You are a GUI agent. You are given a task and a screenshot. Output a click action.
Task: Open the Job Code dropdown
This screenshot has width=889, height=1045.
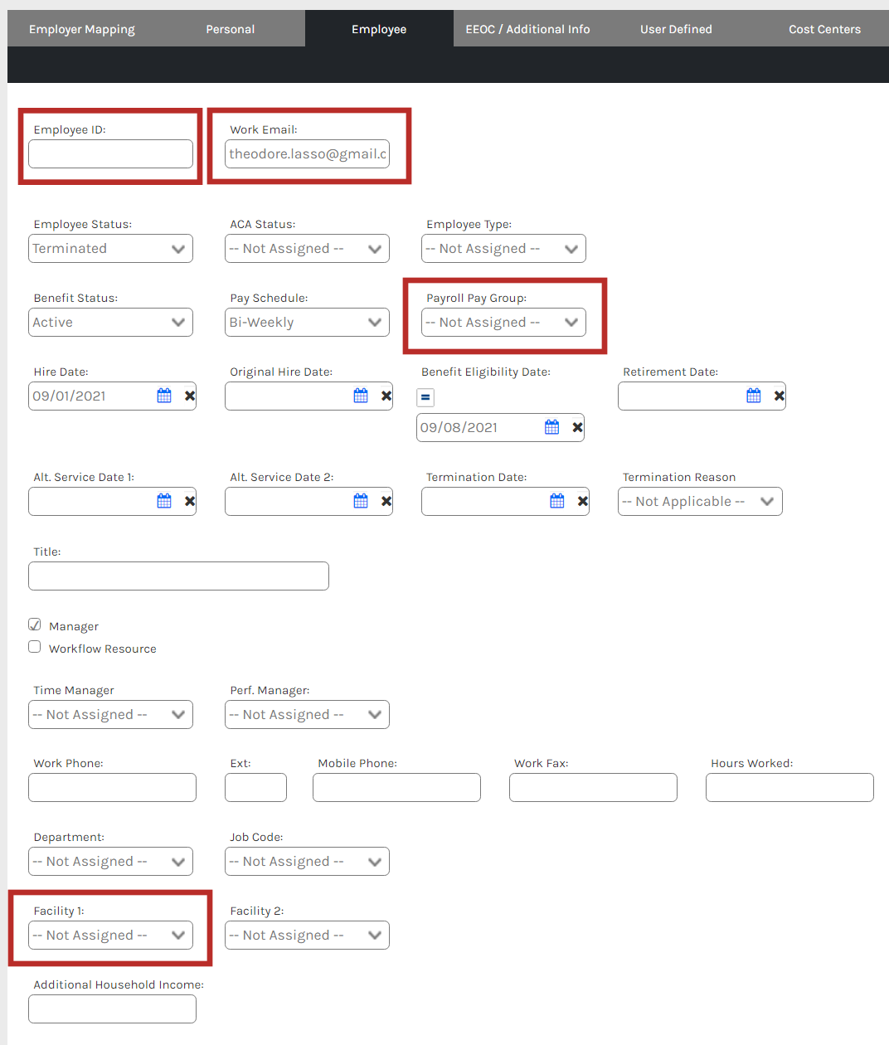(x=307, y=862)
